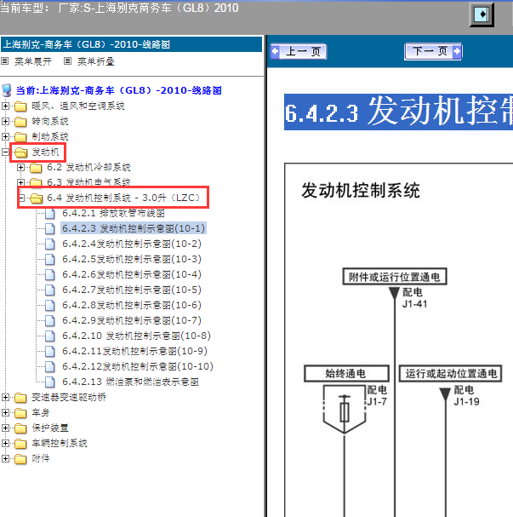Select 6.4.2.3 发动机控制示意图(10-1)
Viewport: 513px width, 517px height.
point(134,228)
